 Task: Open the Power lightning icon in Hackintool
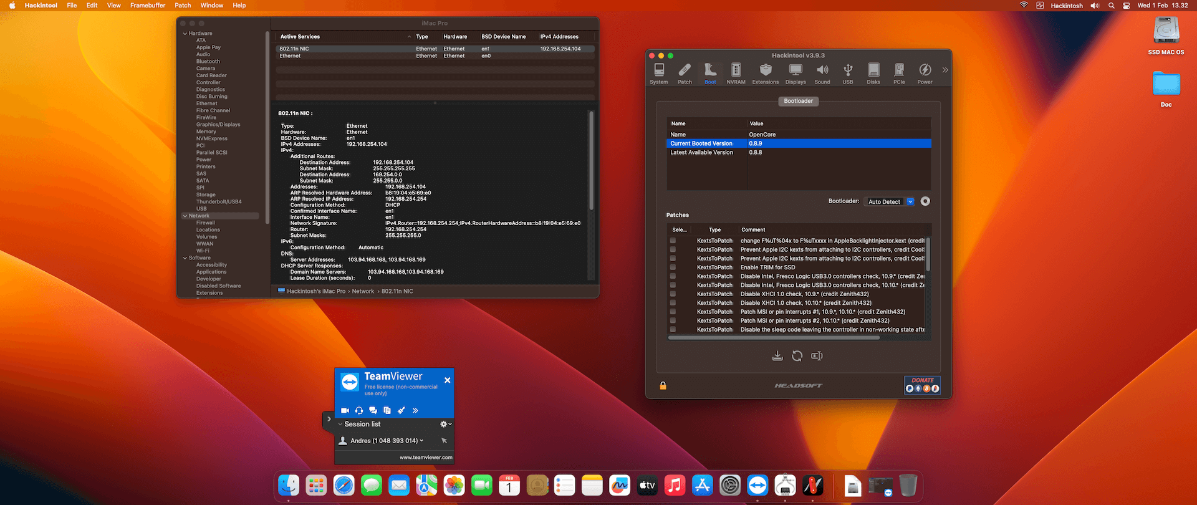(x=925, y=73)
